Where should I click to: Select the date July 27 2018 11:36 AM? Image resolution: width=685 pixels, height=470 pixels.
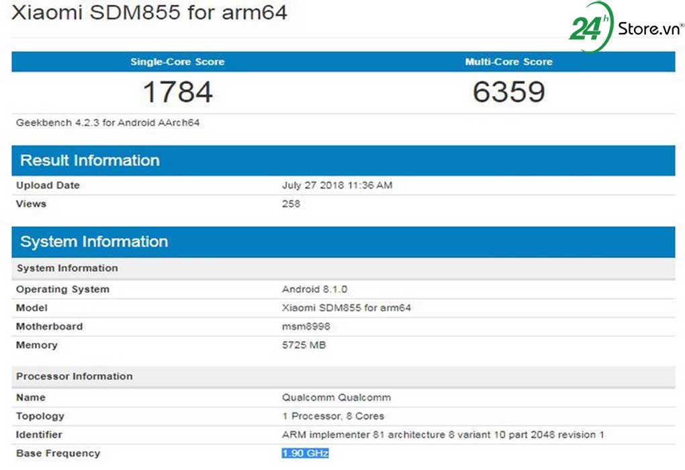click(337, 185)
